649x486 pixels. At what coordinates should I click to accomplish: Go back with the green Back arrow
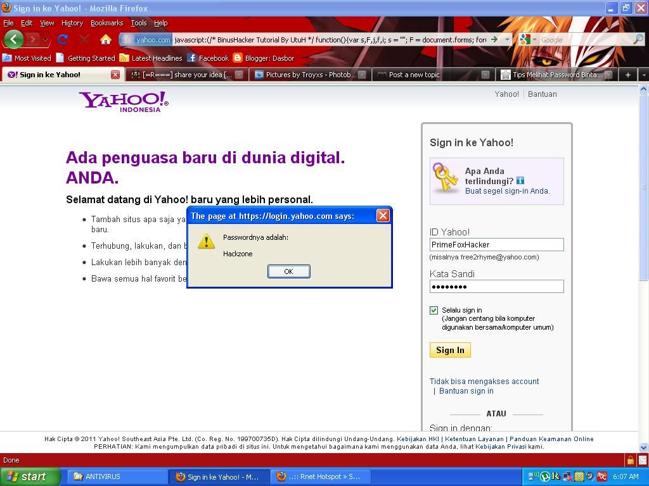tap(13, 40)
